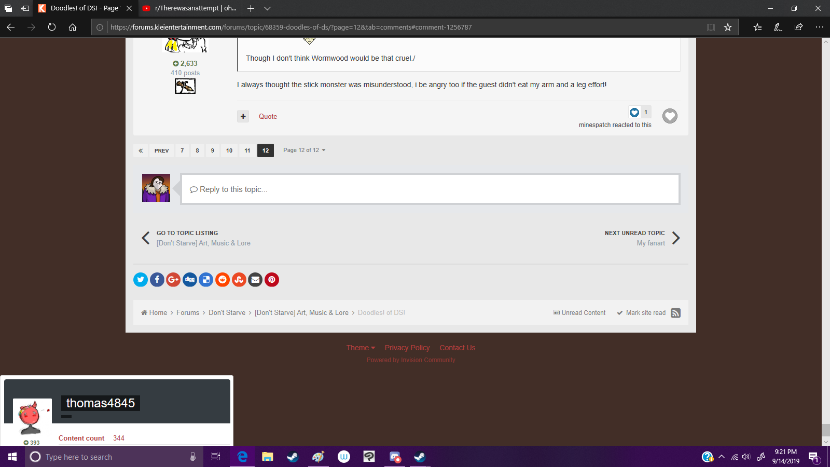Expand the Page 12 of 12 dropdown
Image resolution: width=830 pixels, height=467 pixels.
pyautogui.click(x=305, y=150)
